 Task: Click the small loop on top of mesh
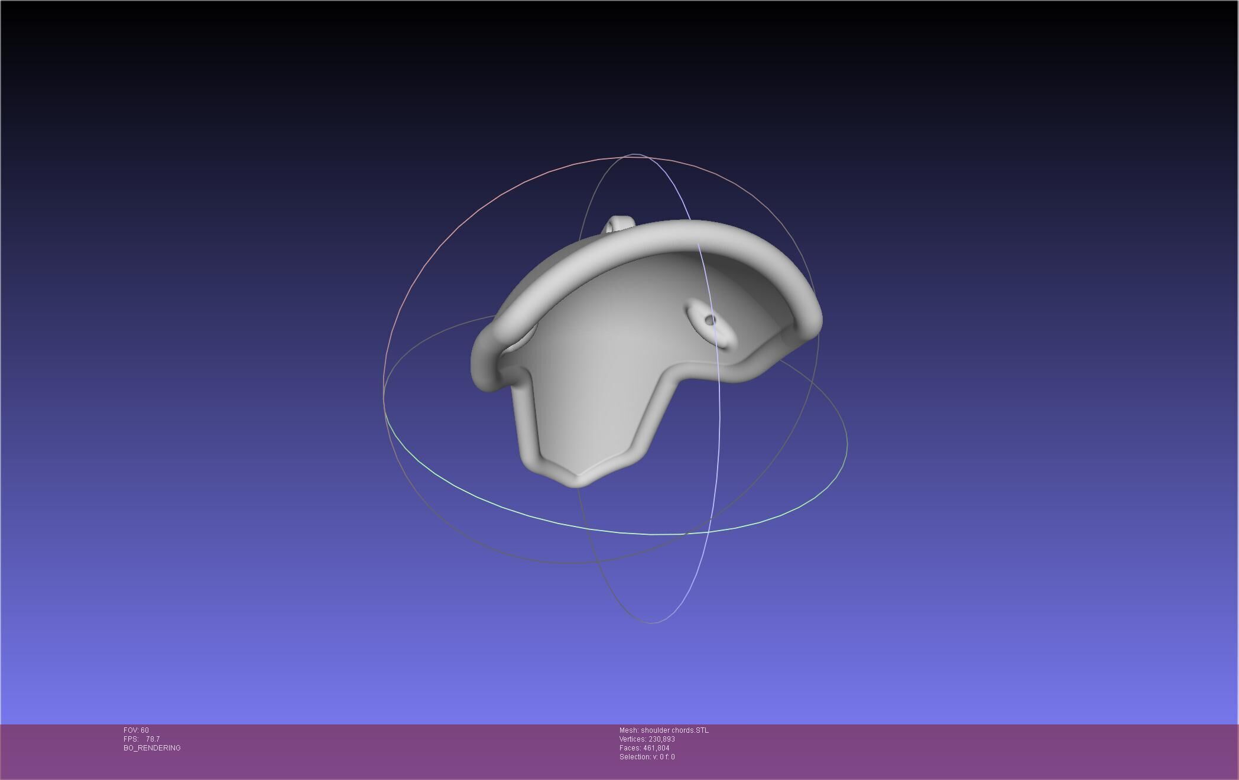click(x=619, y=225)
